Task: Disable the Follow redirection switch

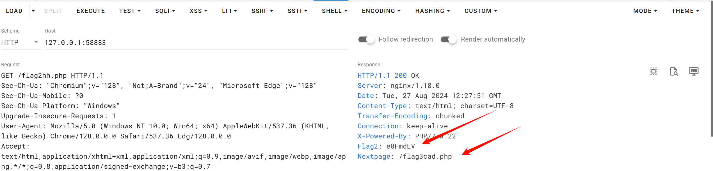Action: [366, 39]
